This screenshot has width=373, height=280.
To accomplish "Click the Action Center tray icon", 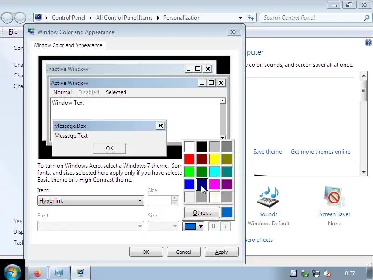I will click(x=294, y=273).
